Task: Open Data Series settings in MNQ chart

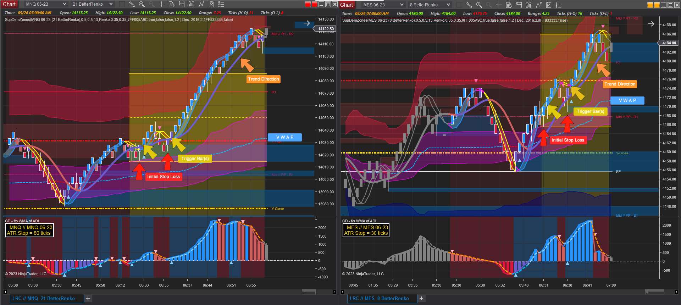Action: [192, 4]
